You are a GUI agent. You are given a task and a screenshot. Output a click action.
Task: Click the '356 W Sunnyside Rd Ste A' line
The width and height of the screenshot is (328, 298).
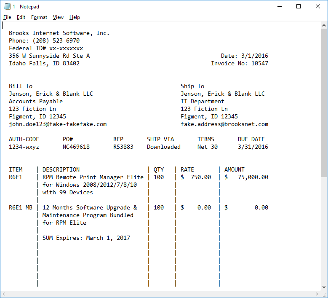click(x=49, y=56)
